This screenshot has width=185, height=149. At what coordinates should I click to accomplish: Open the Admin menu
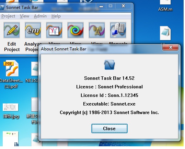click(x=40, y=16)
